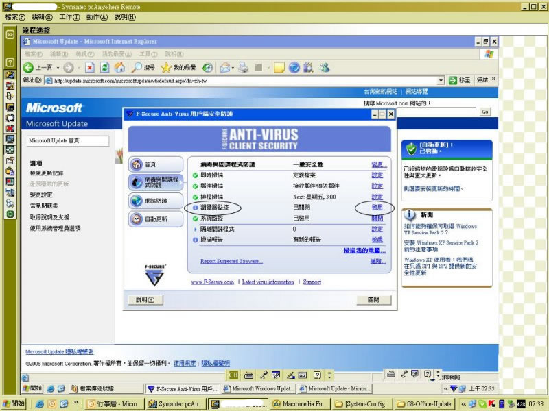549x411 pixels.
Task: Open Internet Explorer from local quick launch
Action: click(40, 404)
